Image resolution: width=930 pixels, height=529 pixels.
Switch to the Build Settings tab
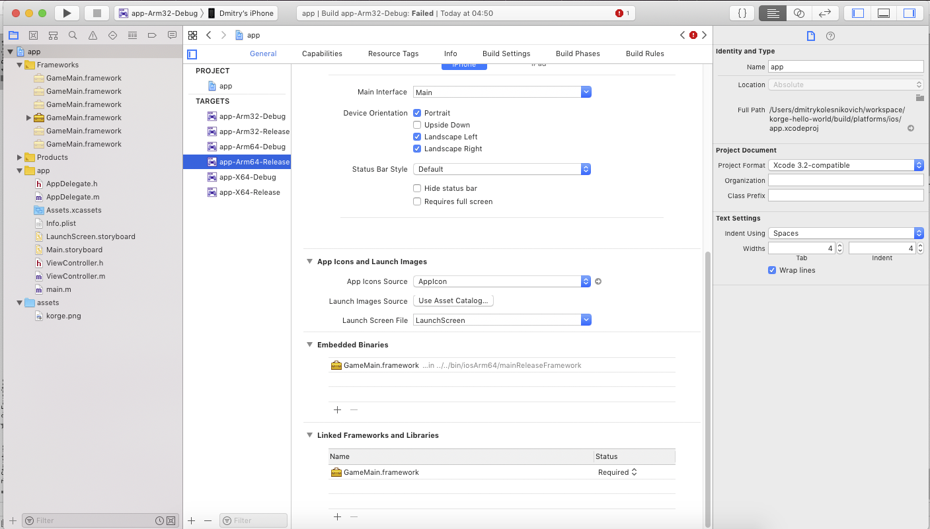506,53
